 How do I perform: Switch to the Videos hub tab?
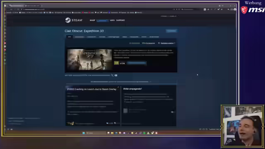[125, 37]
